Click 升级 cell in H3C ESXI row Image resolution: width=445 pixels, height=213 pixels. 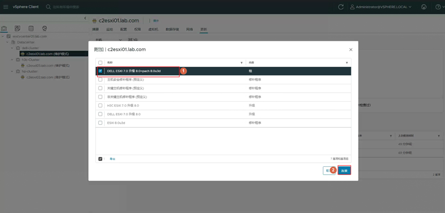click(252, 105)
